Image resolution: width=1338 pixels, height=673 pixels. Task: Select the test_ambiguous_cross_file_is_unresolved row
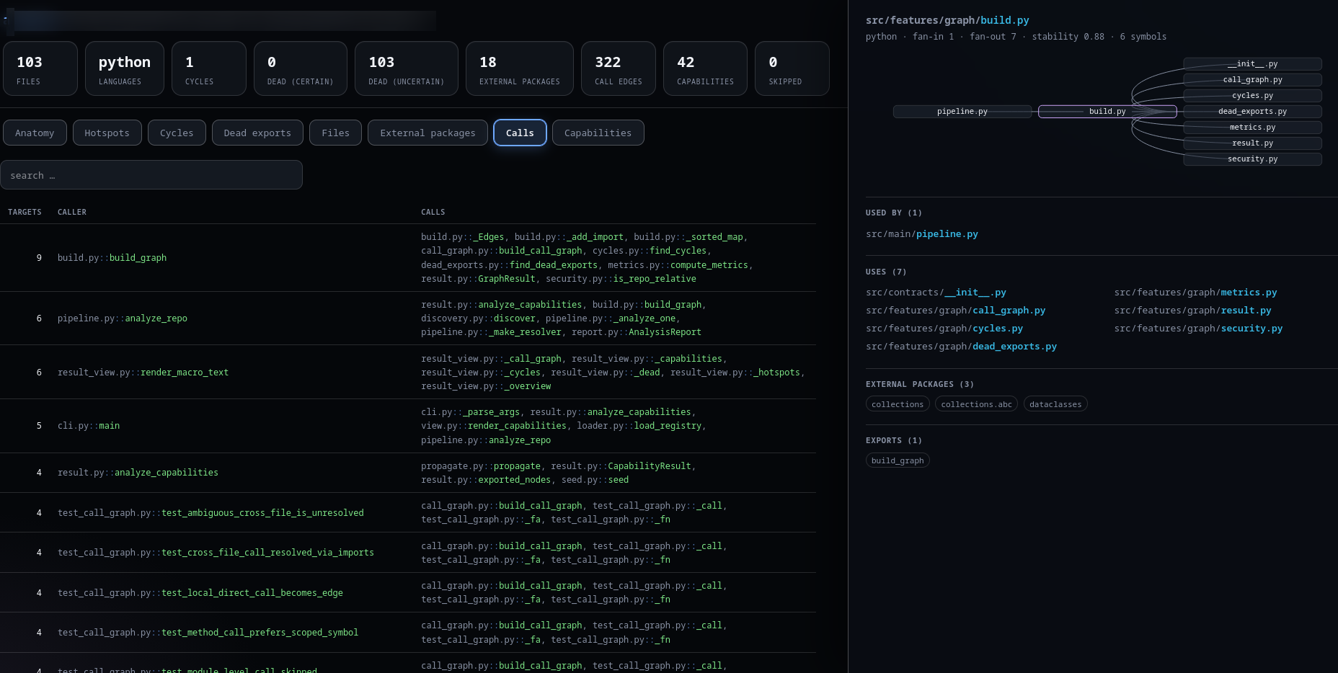pos(408,513)
